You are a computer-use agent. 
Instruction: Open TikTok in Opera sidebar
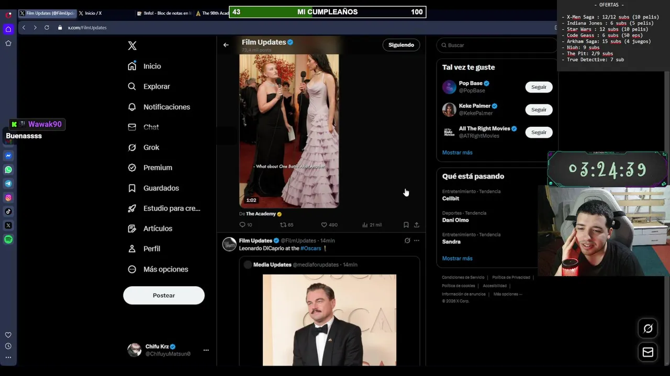pos(8,211)
